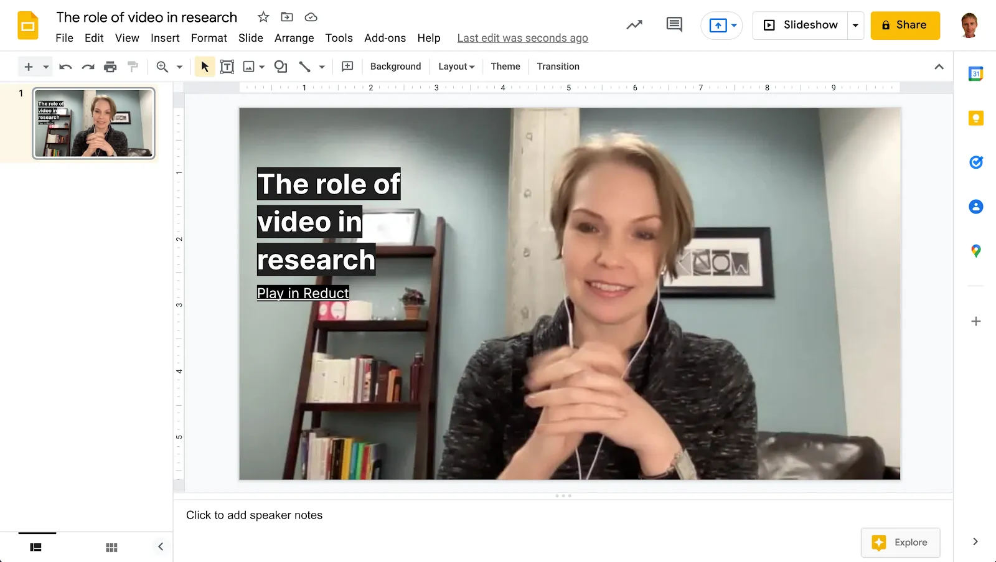The image size is (996, 562).
Task: Open the Google Slides home icon
Action: point(28,26)
